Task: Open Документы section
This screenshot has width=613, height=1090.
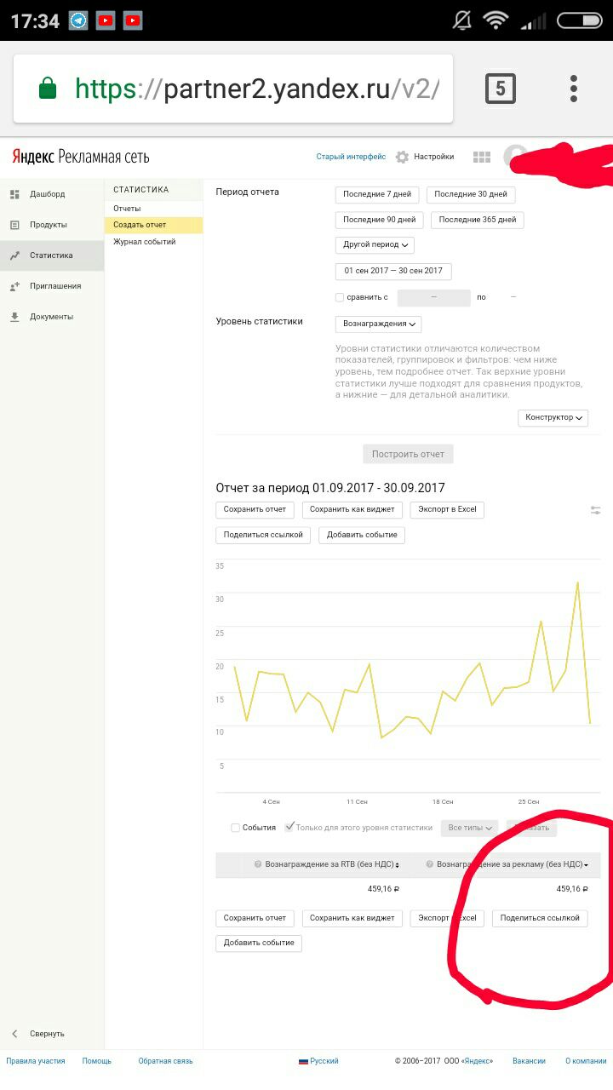Action: click(x=51, y=317)
